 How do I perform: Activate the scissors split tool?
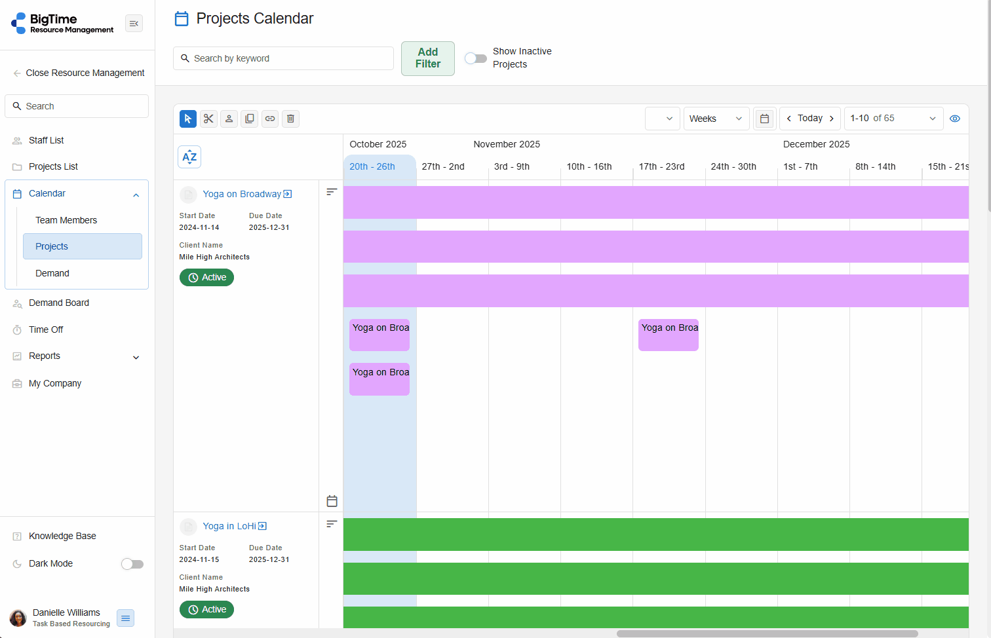tap(208, 119)
